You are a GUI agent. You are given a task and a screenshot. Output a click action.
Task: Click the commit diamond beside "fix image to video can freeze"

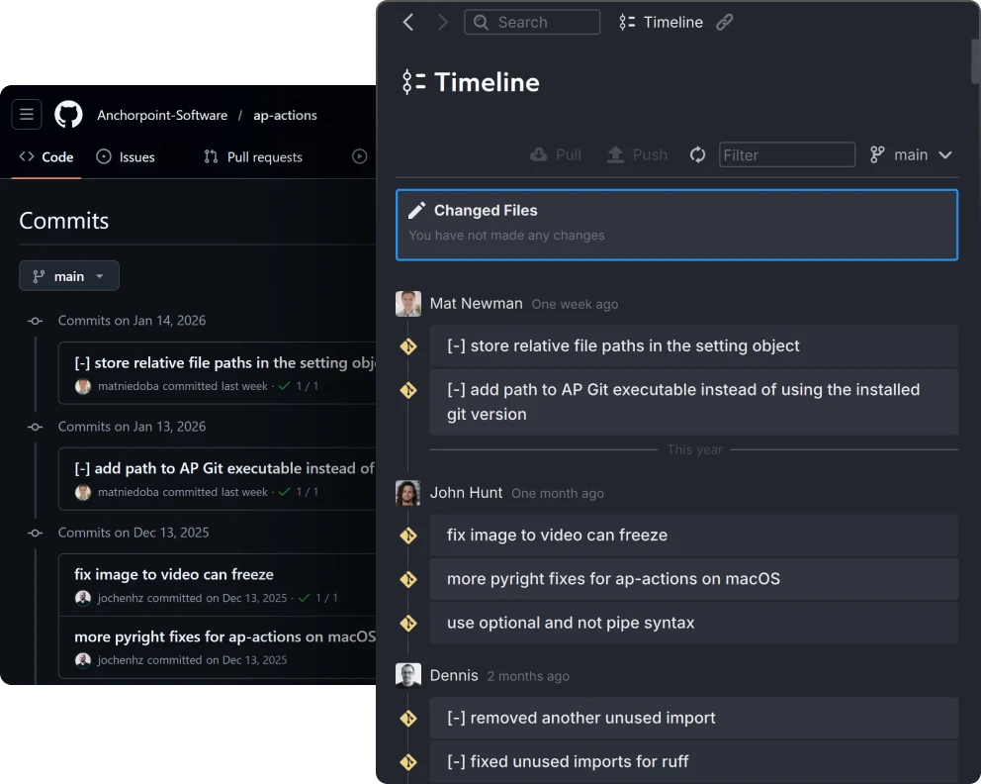[x=408, y=536]
